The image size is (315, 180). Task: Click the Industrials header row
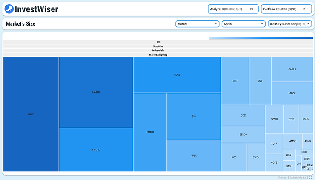[158, 50]
